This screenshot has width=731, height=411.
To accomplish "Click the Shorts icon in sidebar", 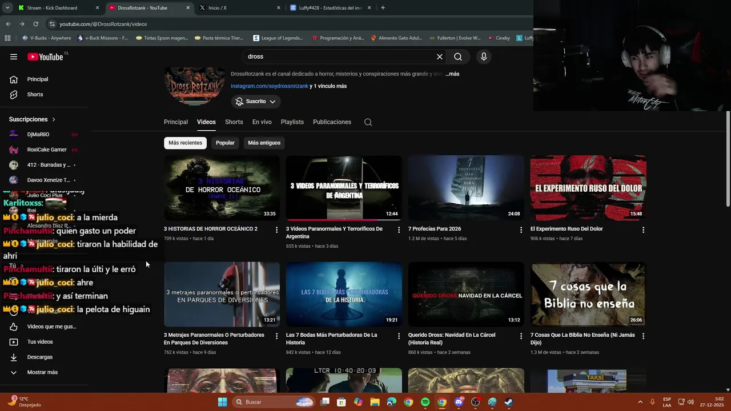I will point(14,94).
